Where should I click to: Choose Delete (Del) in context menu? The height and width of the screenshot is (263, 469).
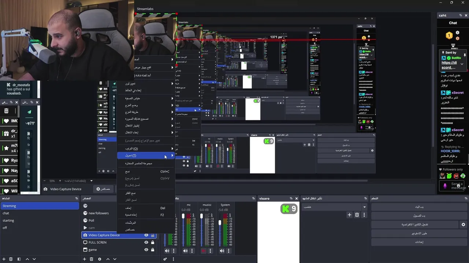pyautogui.click(x=146, y=208)
